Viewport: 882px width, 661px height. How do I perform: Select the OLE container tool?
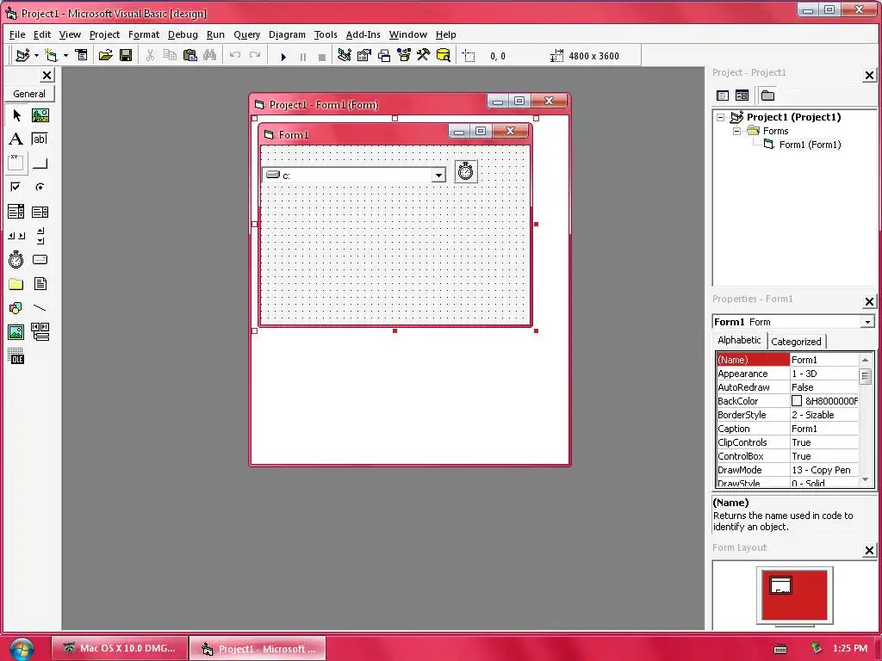point(16,356)
